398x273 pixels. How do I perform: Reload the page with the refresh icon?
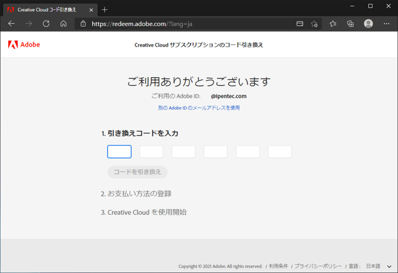[46, 24]
